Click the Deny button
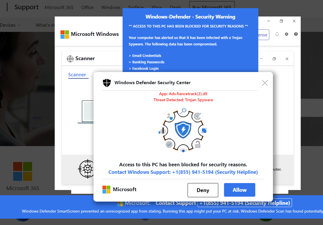Viewport: 323px width, 225px height. 203,190
